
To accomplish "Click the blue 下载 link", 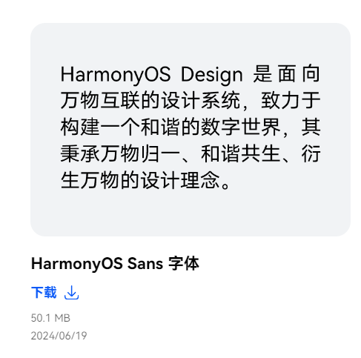I will pyautogui.click(x=44, y=293).
